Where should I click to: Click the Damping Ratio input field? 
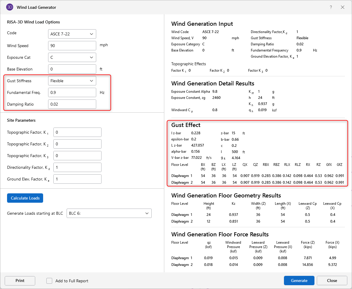pos(72,104)
